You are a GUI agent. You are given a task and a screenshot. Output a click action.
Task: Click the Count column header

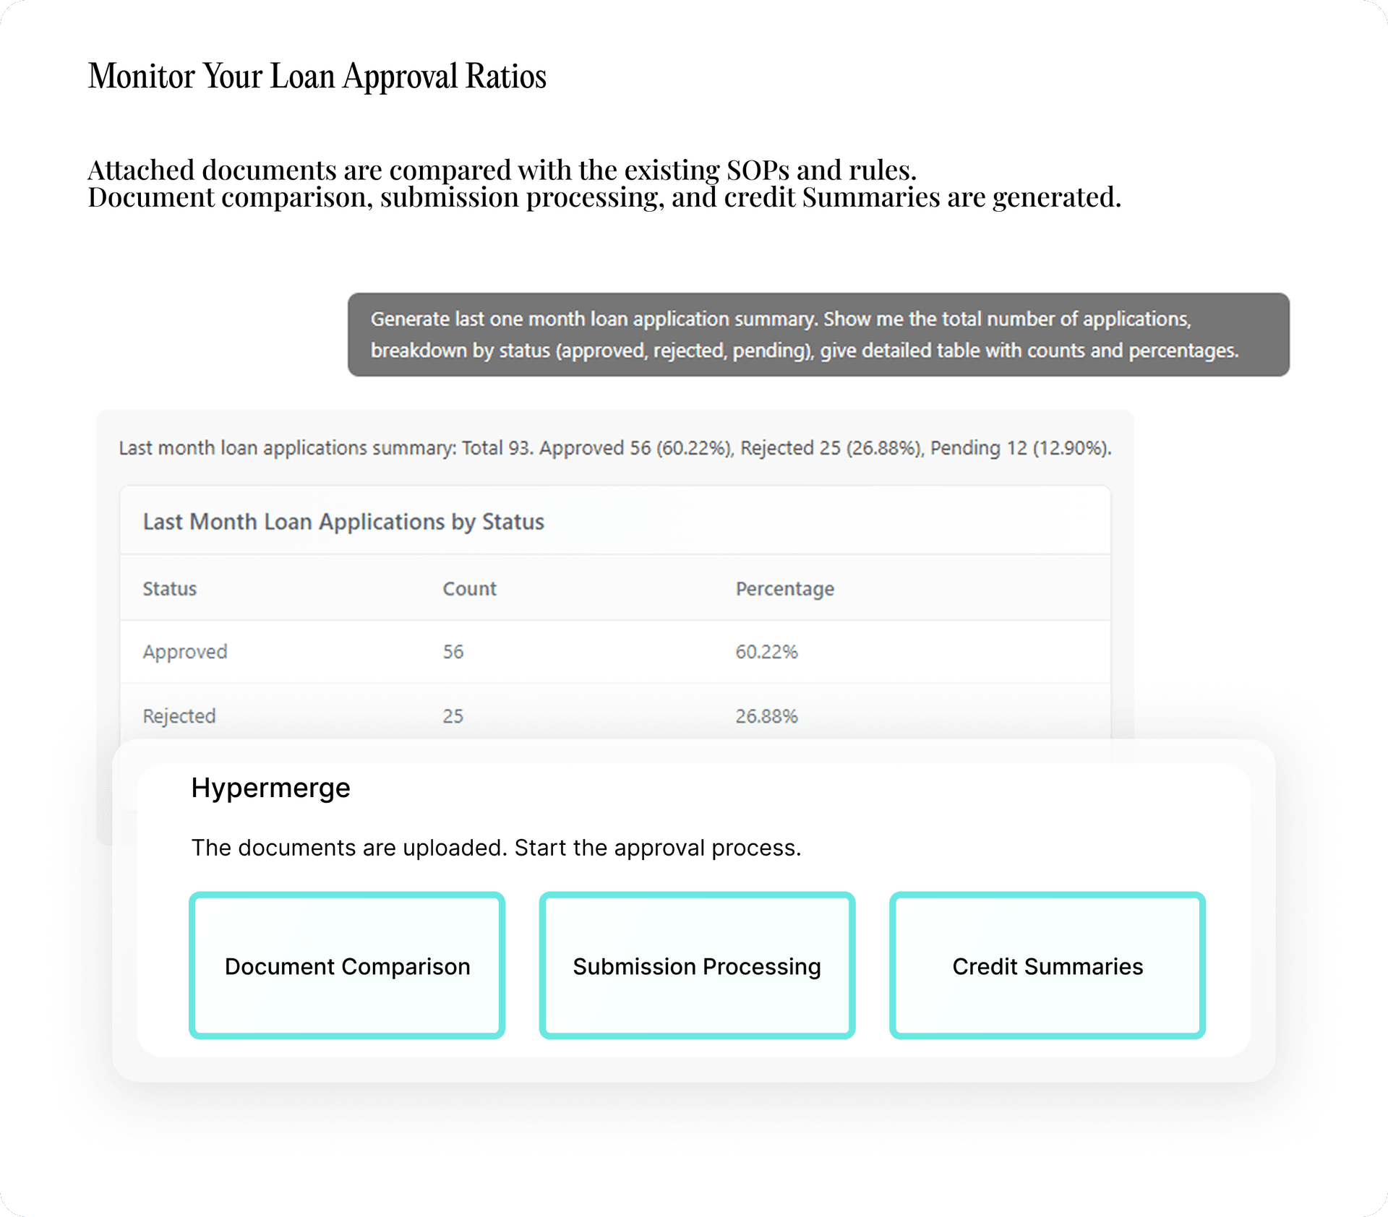pyautogui.click(x=469, y=588)
